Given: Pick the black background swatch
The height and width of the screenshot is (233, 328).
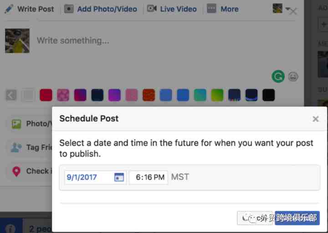Looking at the screenshot, I should [268, 95].
